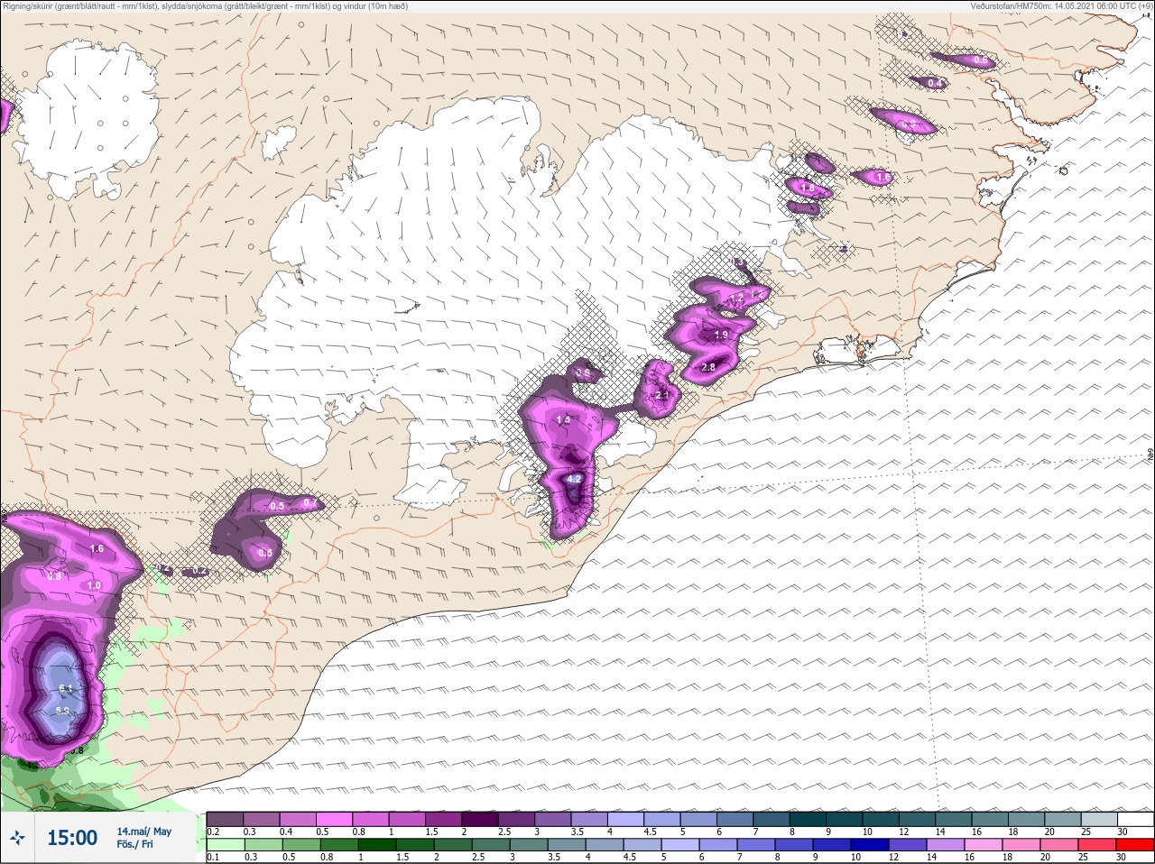Screen dimensions: 1155x864
Task: Click the bright pink upper legend swatch between 0.5 and 0.8
Action: tap(335, 819)
